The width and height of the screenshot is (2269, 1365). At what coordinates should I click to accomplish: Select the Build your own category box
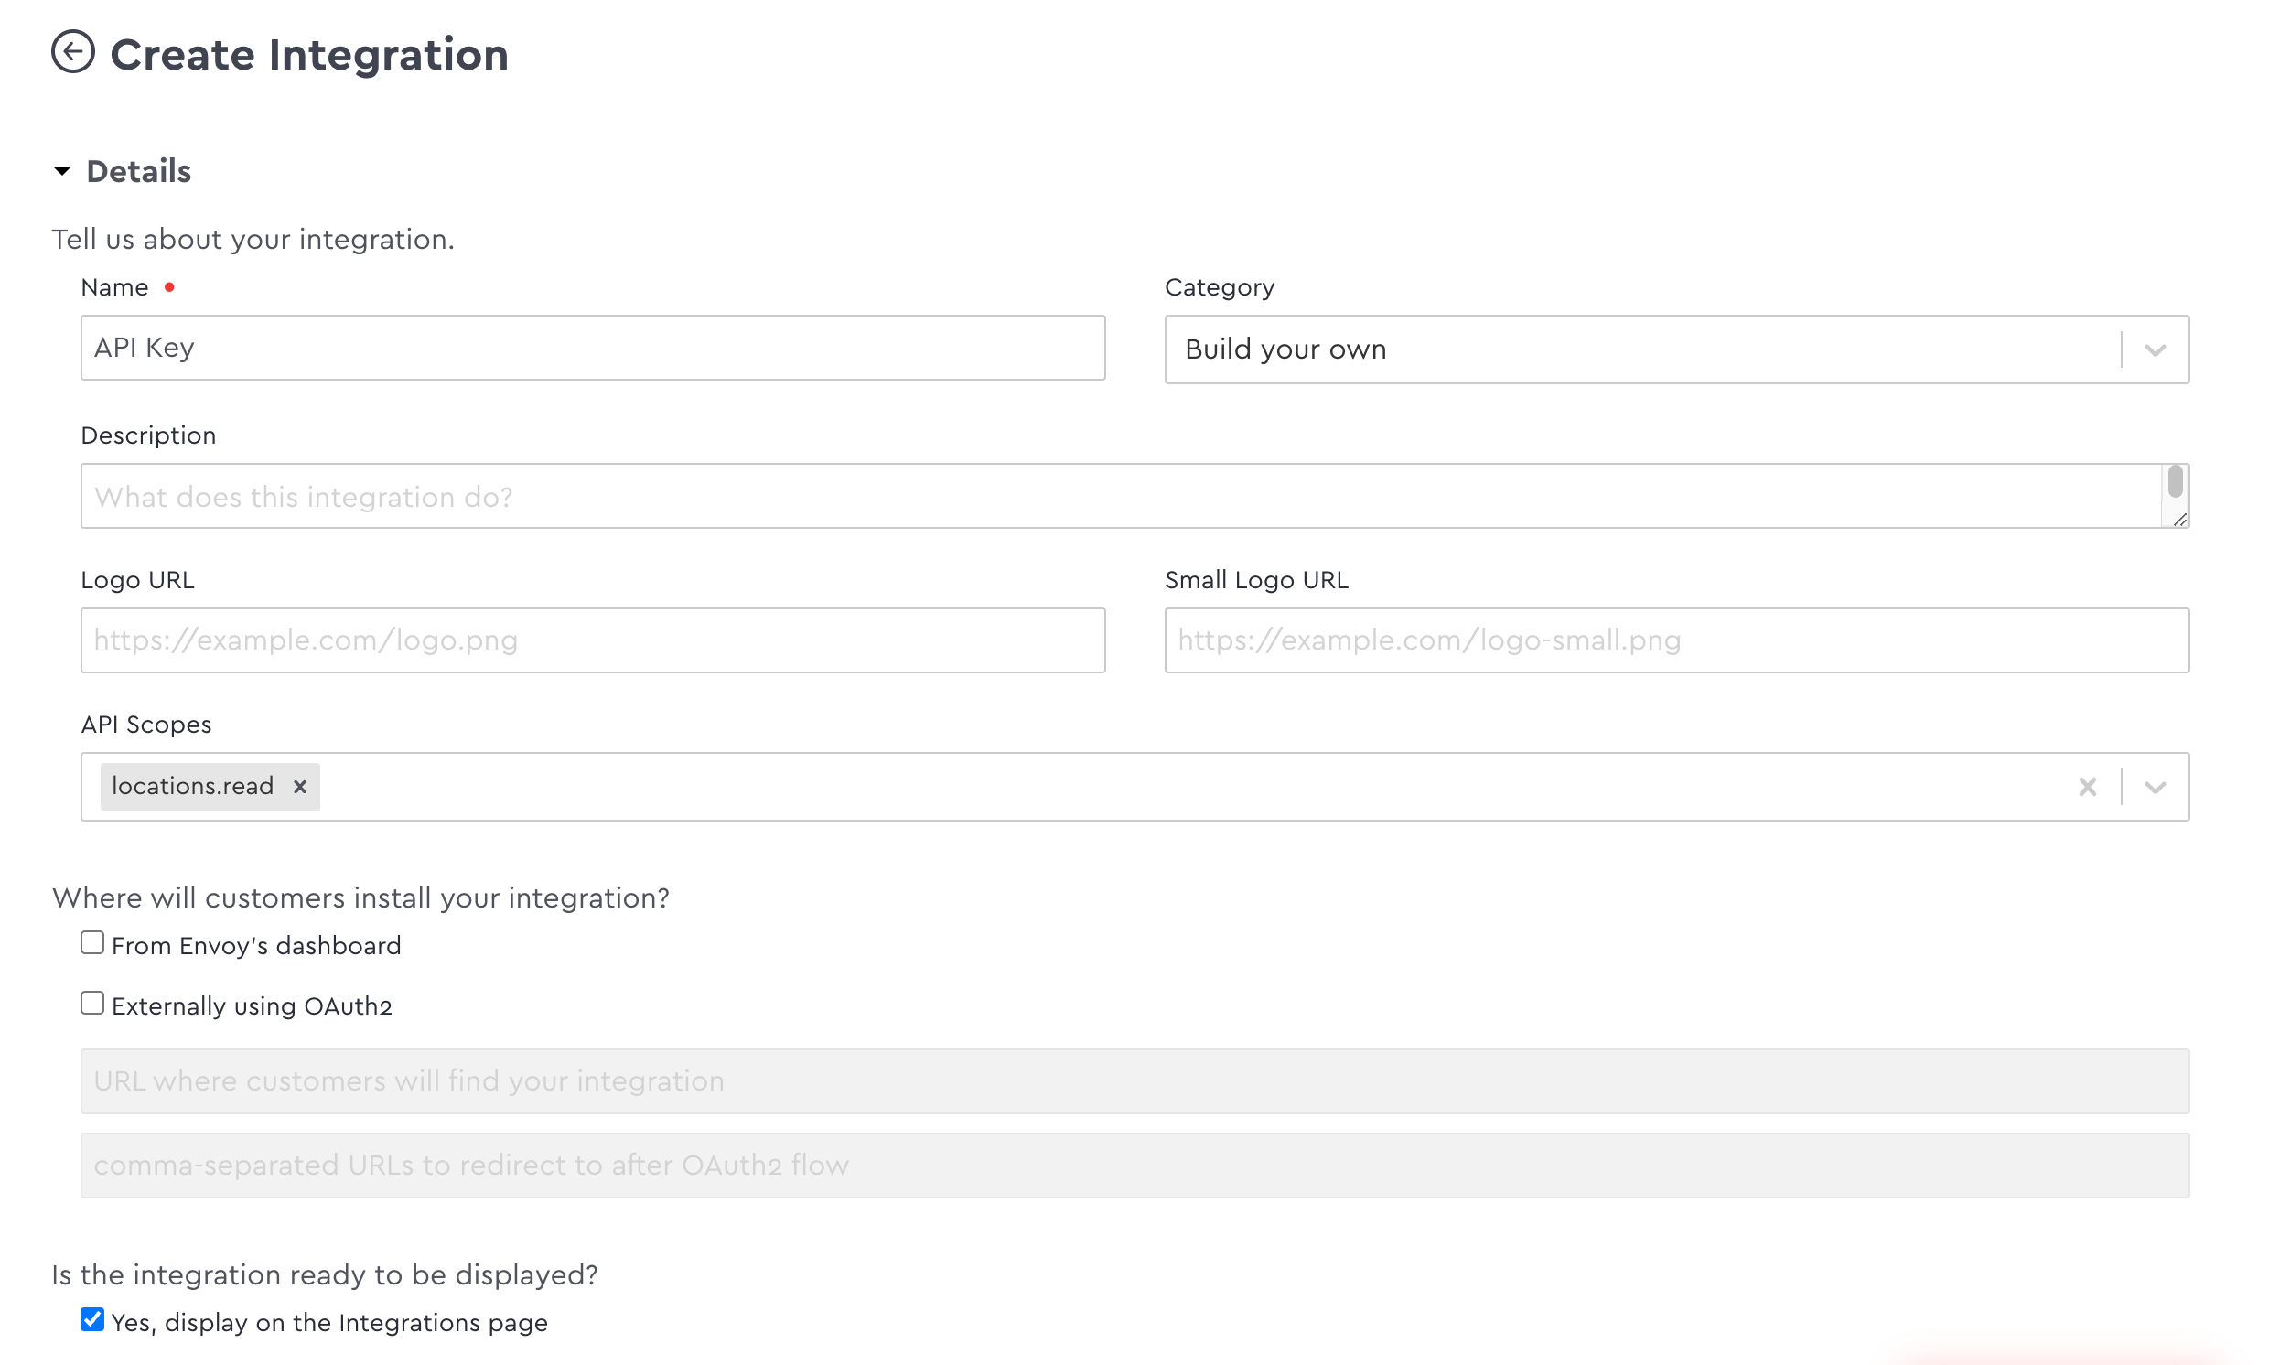[1637, 349]
